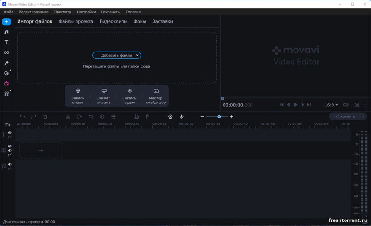
Task: Toggle visibility eye of the titles track
Action: tap(10, 133)
